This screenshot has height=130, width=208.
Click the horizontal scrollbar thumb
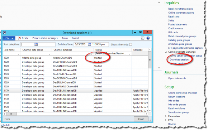point(11,114)
